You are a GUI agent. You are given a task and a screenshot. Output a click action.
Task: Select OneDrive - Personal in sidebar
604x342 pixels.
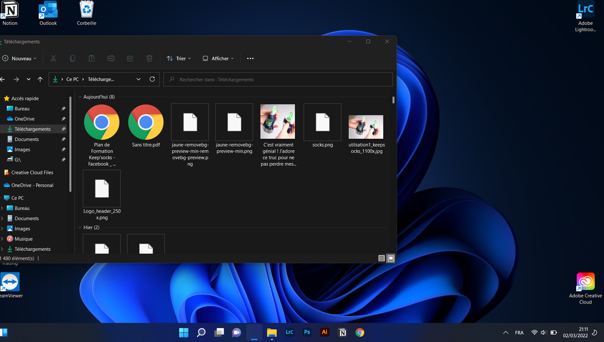tap(32, 185)
